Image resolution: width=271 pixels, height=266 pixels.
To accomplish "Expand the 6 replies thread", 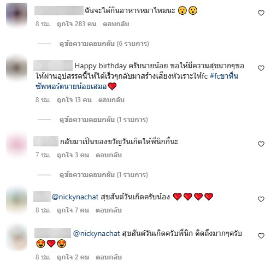I will tap(104, 44).
